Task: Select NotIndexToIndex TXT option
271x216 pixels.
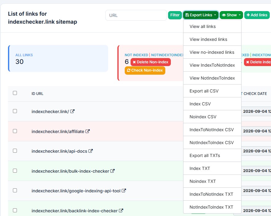Action: [212, 207]
